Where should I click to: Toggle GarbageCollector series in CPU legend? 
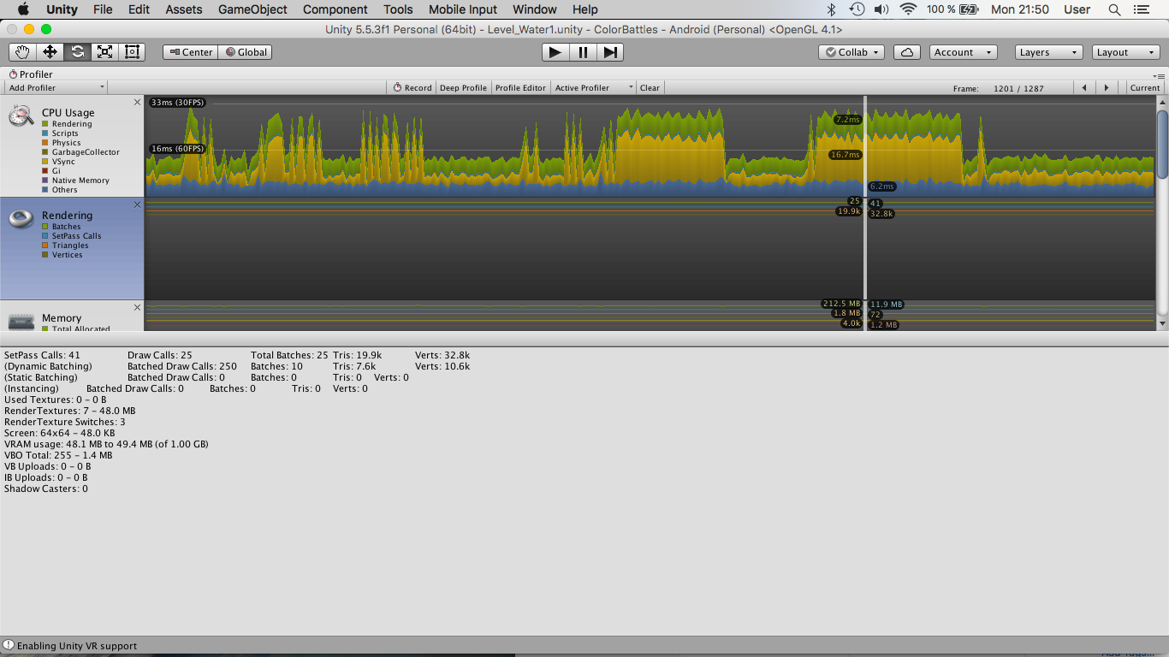tap(80, 152)
